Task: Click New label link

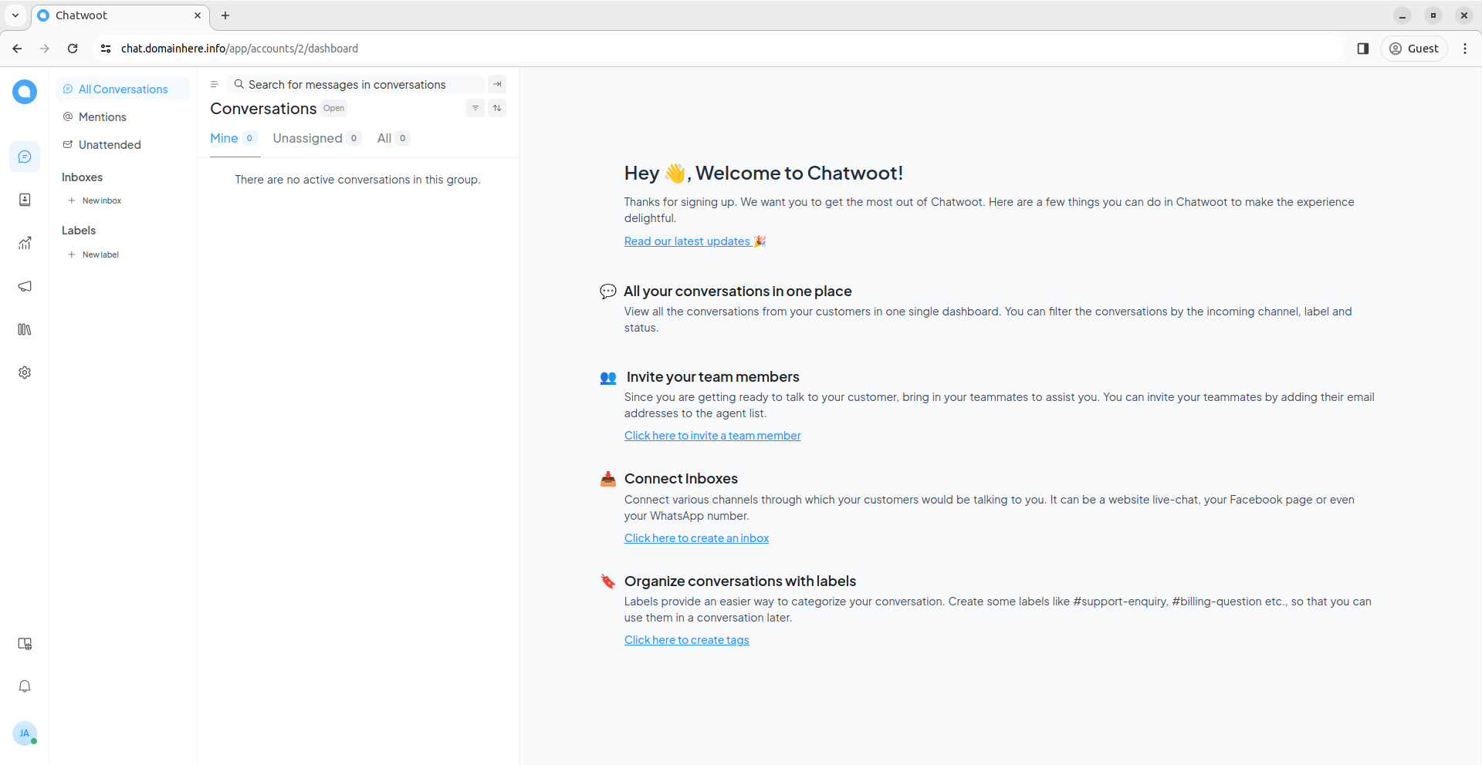Action: [x=101, y=254]
